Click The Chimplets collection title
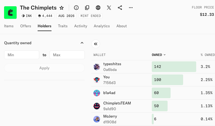Screen dimensions: 215x126 point(38,8)
